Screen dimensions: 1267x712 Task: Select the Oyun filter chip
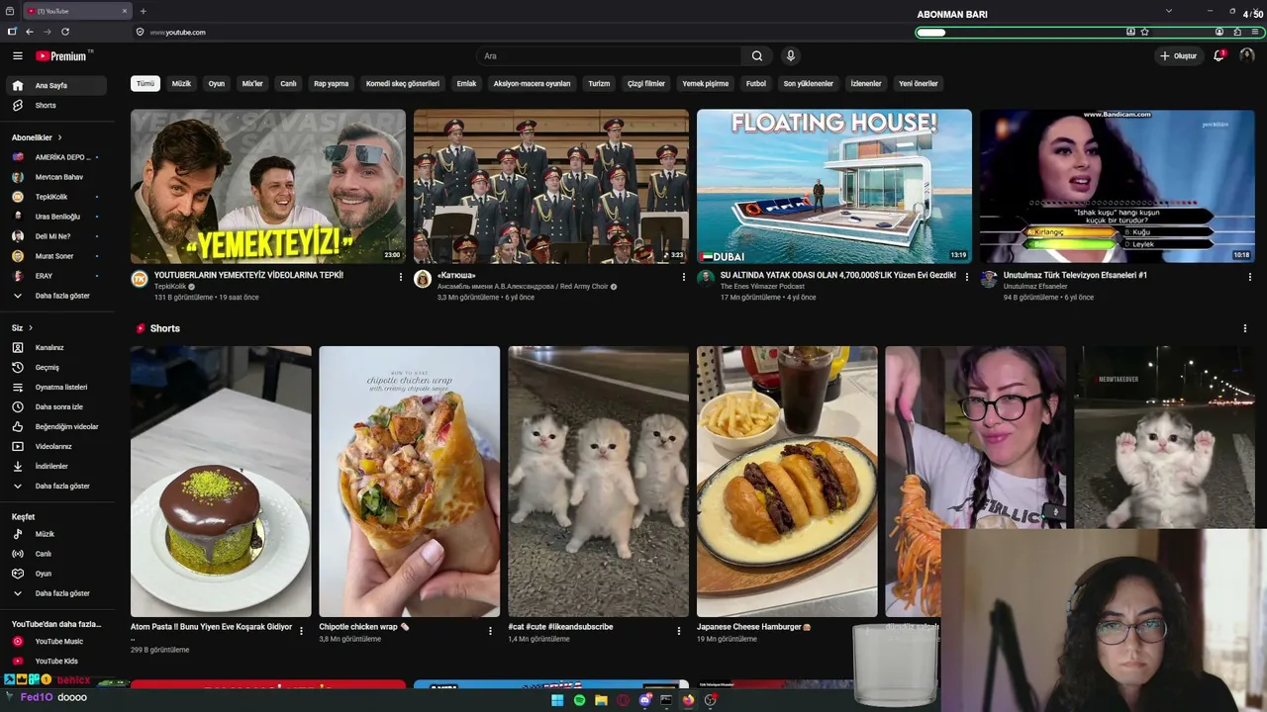(x=217, y=84)
